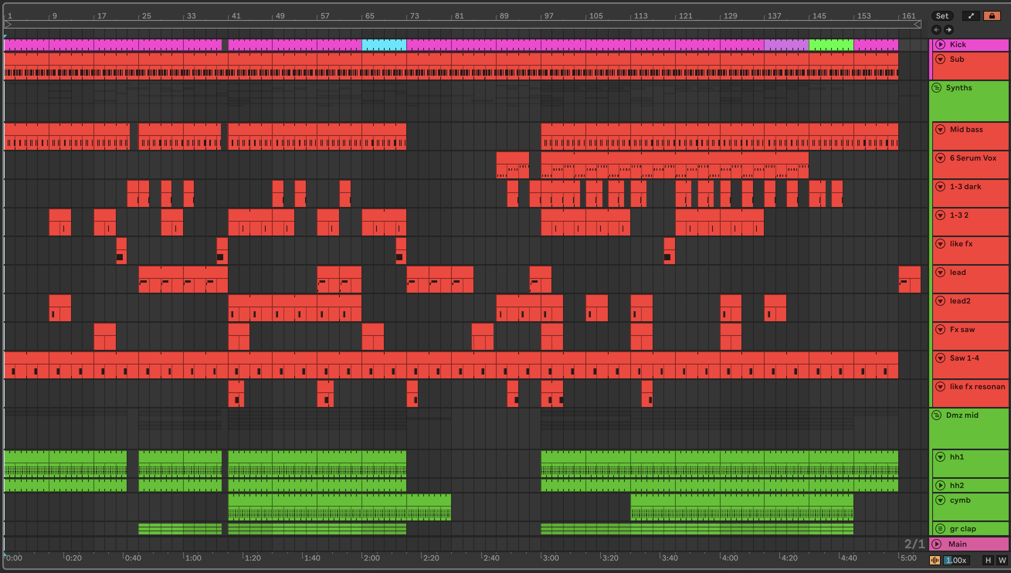The image size is (1011, 573).
Task: Unfold the Kick track
Action: tap(940, 44)
